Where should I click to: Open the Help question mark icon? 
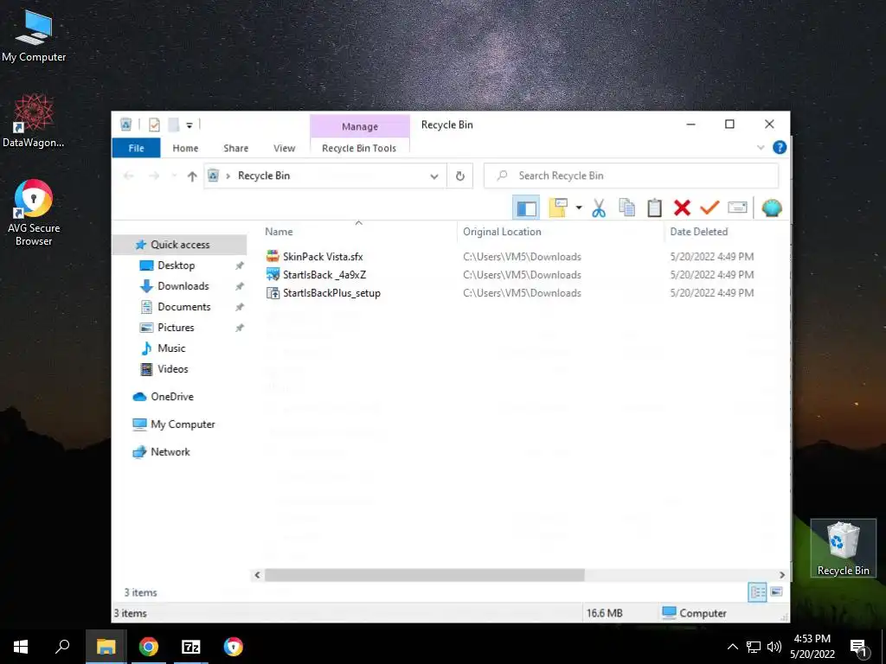click(780, 147)
